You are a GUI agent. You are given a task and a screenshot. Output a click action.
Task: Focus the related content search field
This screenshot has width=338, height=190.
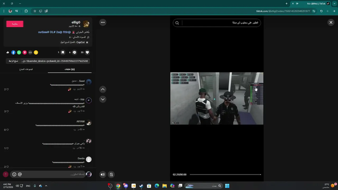click(220, 23)
